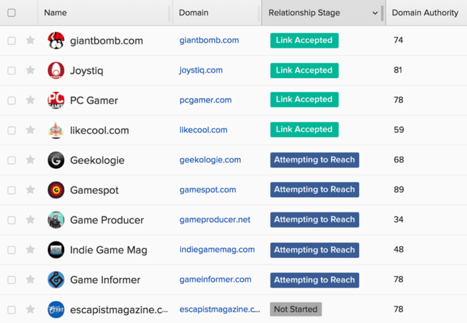Click the Domain column header
The width and height of the screenshot is (467, 323).
pos(193,13)
